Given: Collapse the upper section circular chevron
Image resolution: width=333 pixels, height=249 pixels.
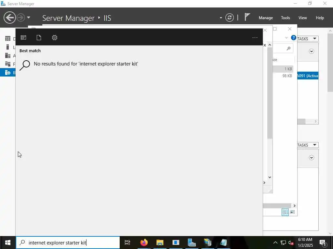Looking at the screenshot, I should tap(311, 51).
